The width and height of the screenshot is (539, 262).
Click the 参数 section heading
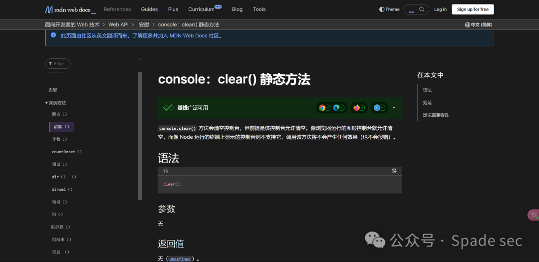(167, 209)
